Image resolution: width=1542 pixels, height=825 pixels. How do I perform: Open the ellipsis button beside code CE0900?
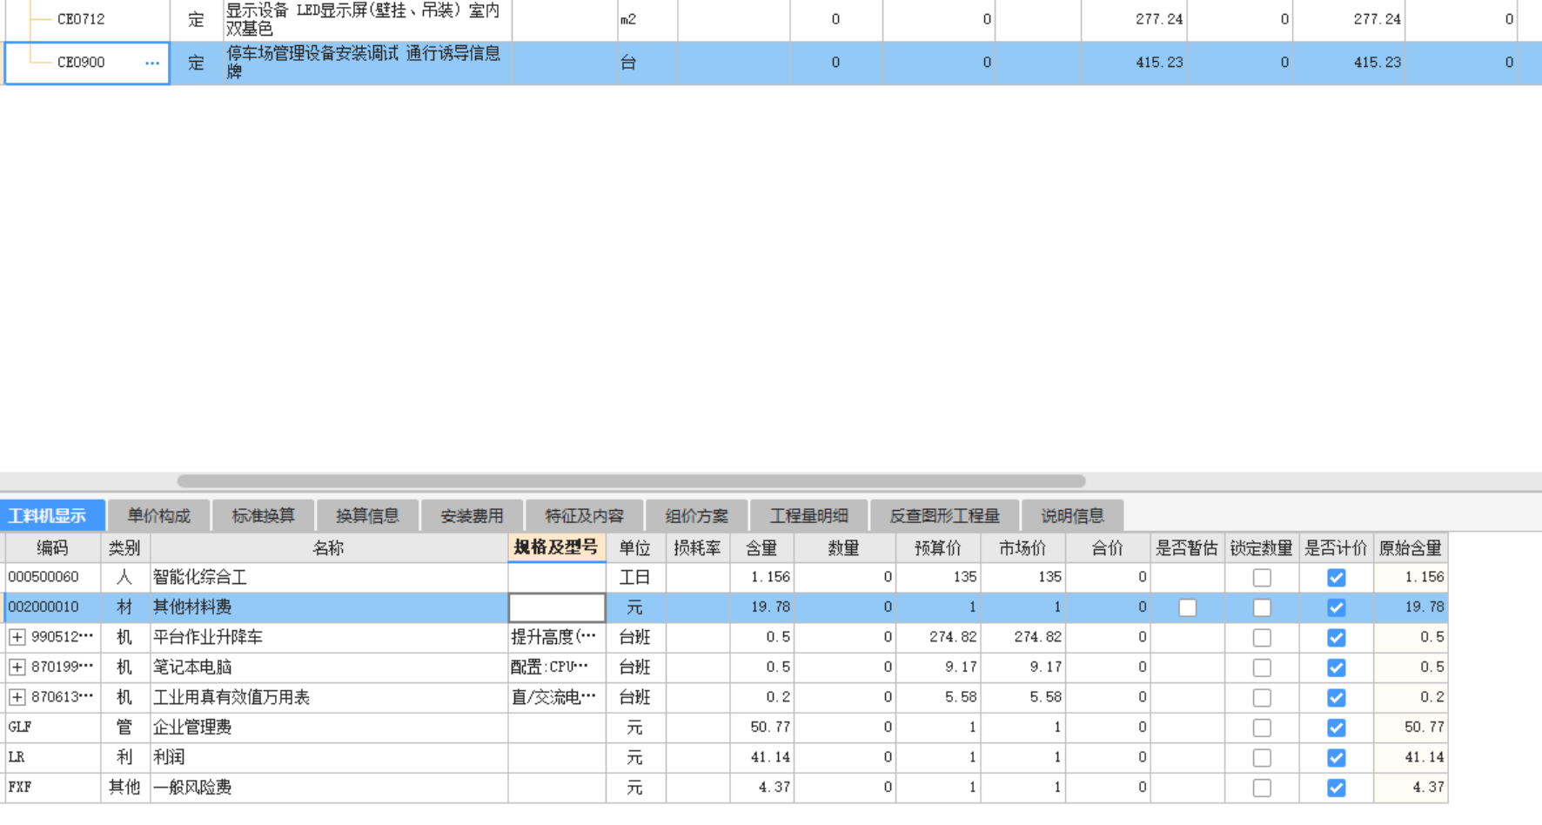click(x=152, y=63)
